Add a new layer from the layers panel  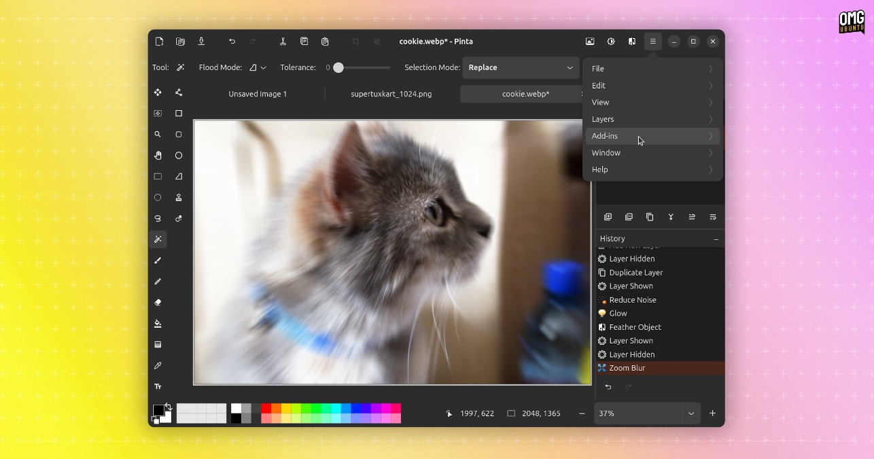[608, 217]
